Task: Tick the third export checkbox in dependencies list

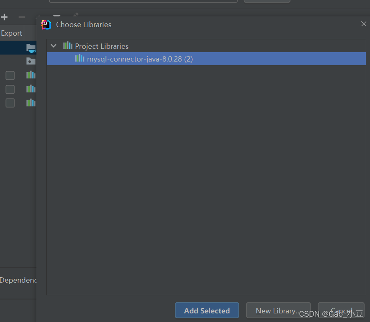Action: pos(10,103)
